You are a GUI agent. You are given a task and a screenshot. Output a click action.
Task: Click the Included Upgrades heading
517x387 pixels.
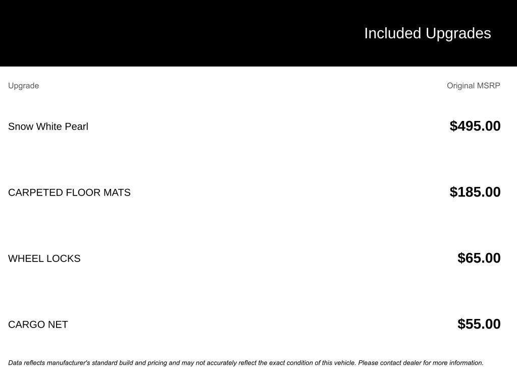(427, 33)
